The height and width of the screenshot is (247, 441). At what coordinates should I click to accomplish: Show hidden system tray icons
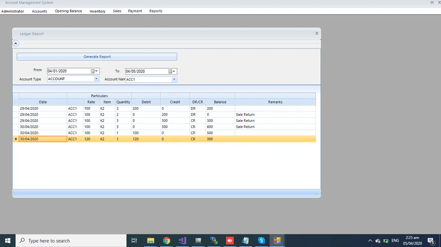[370, 241]
